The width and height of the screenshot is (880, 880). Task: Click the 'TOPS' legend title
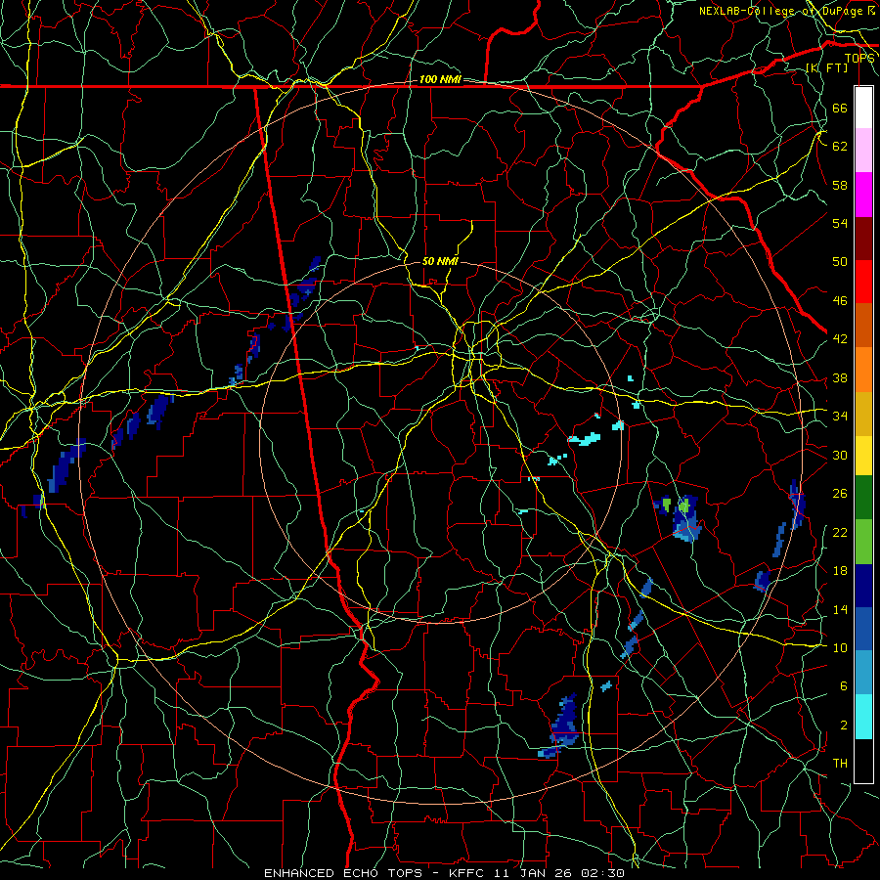[859, 58]
